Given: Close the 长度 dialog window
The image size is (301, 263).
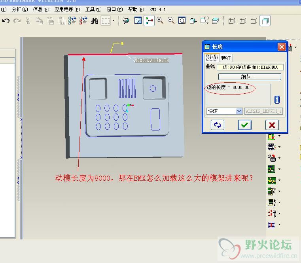Looking at the screenshot, I should [x=282, y=47].
